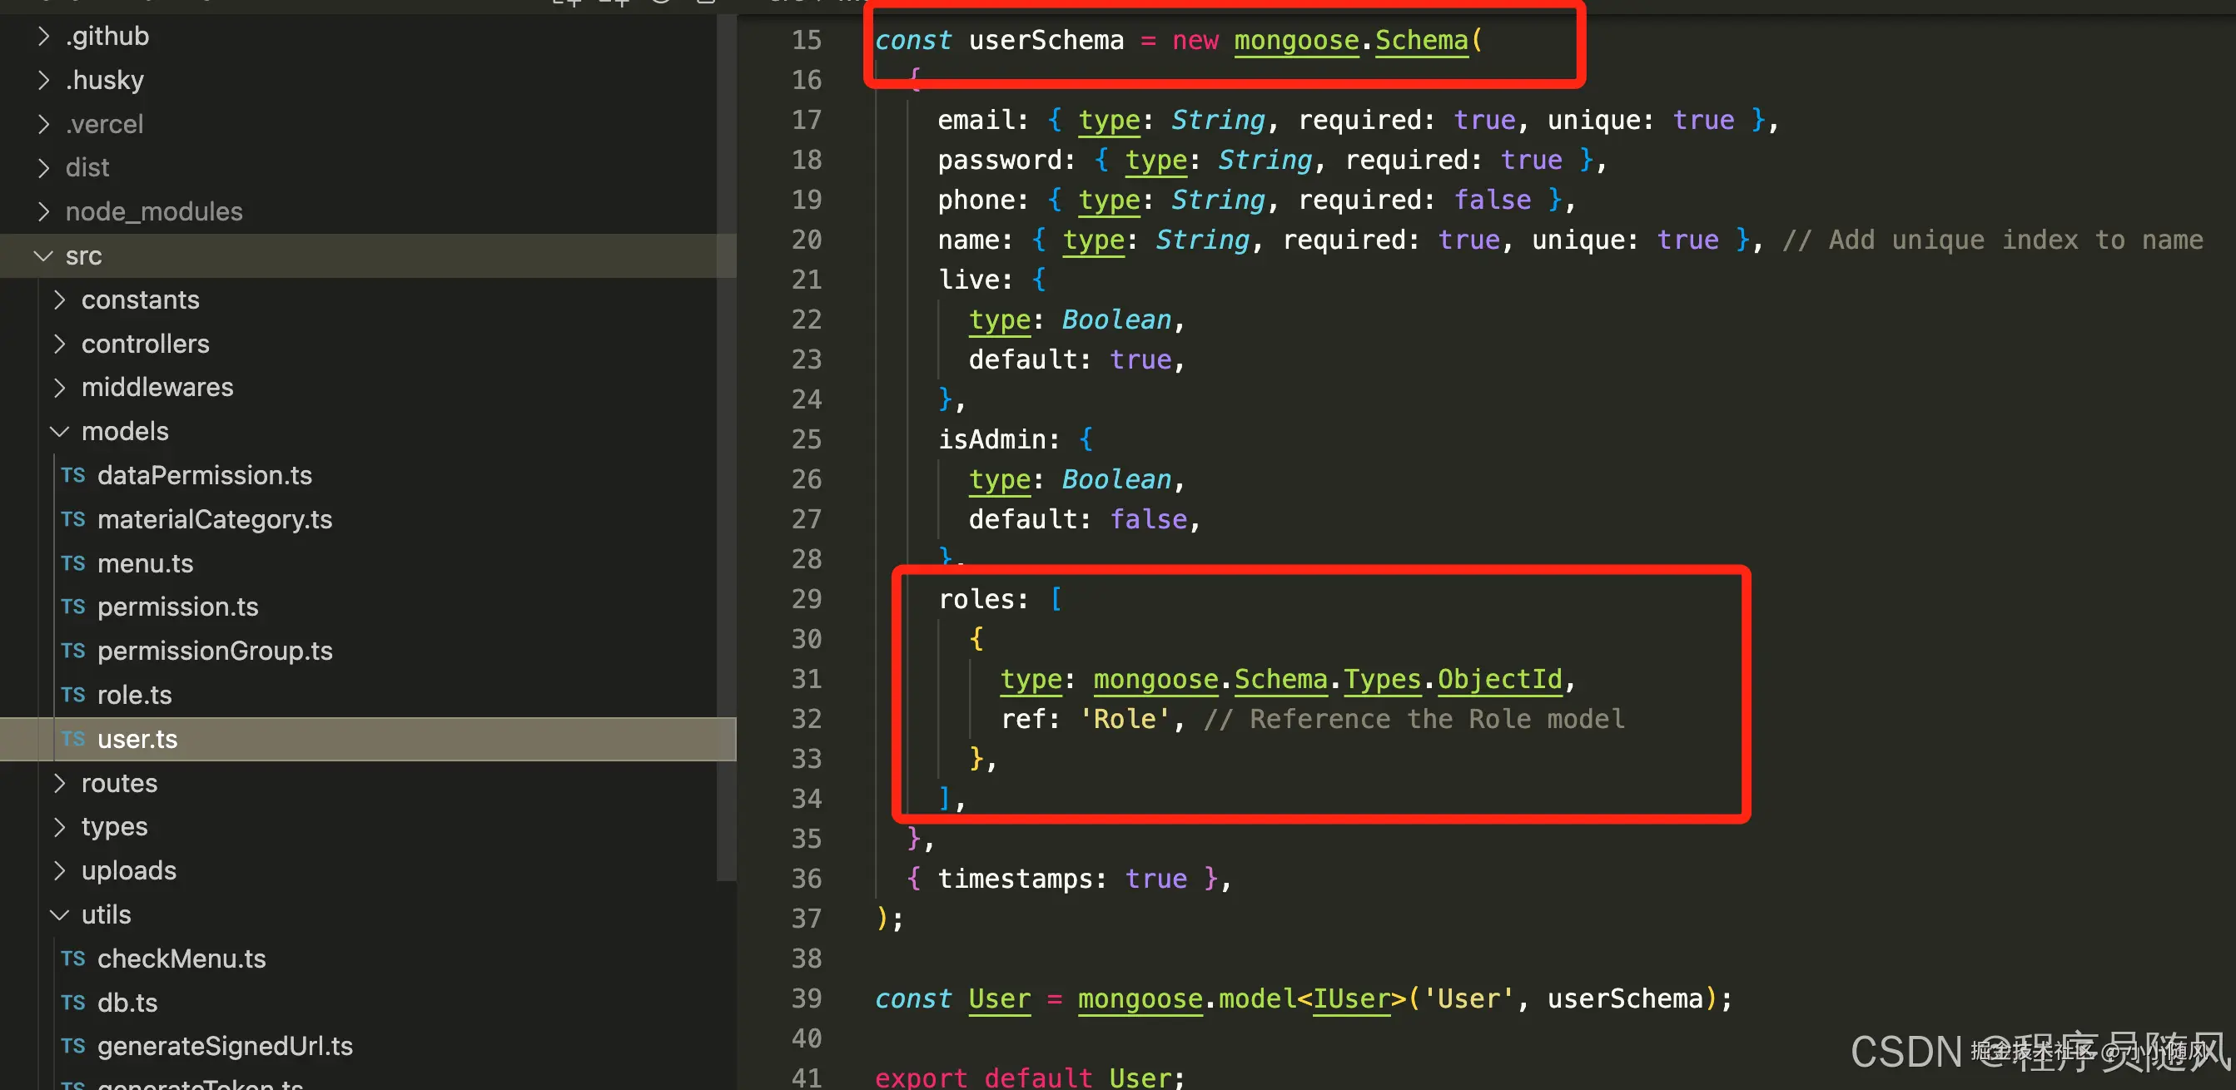The image size is (2236, 1090).
Task: Click the TS icon beside materialCategory.ts
Action: tap(73, 519)
